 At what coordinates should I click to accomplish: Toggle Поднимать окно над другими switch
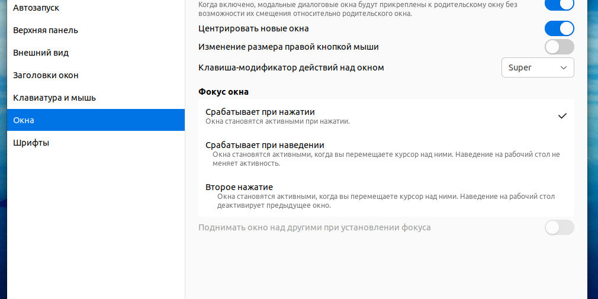pos(559,227)
